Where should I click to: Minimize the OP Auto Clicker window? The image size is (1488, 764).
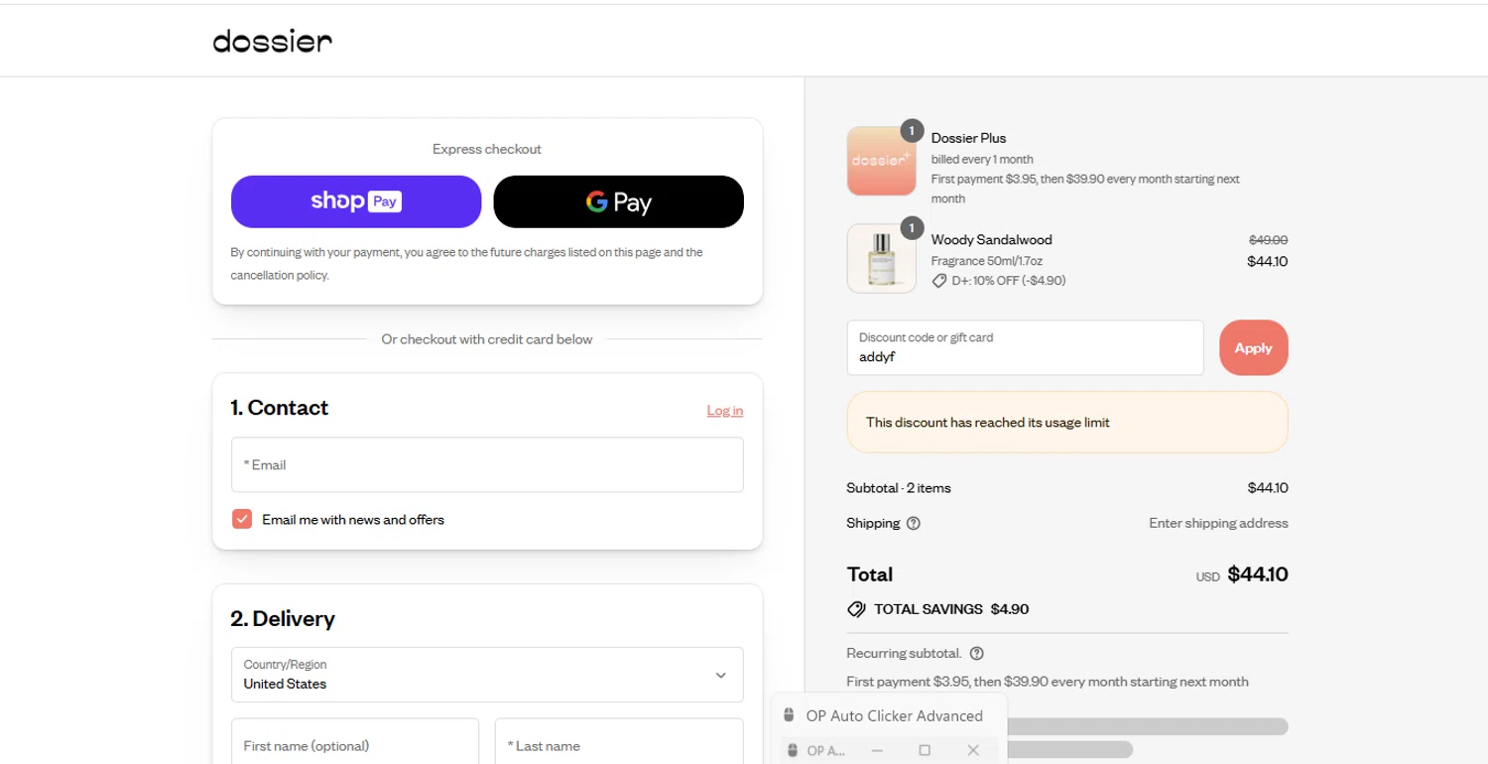tap(877, 750)
